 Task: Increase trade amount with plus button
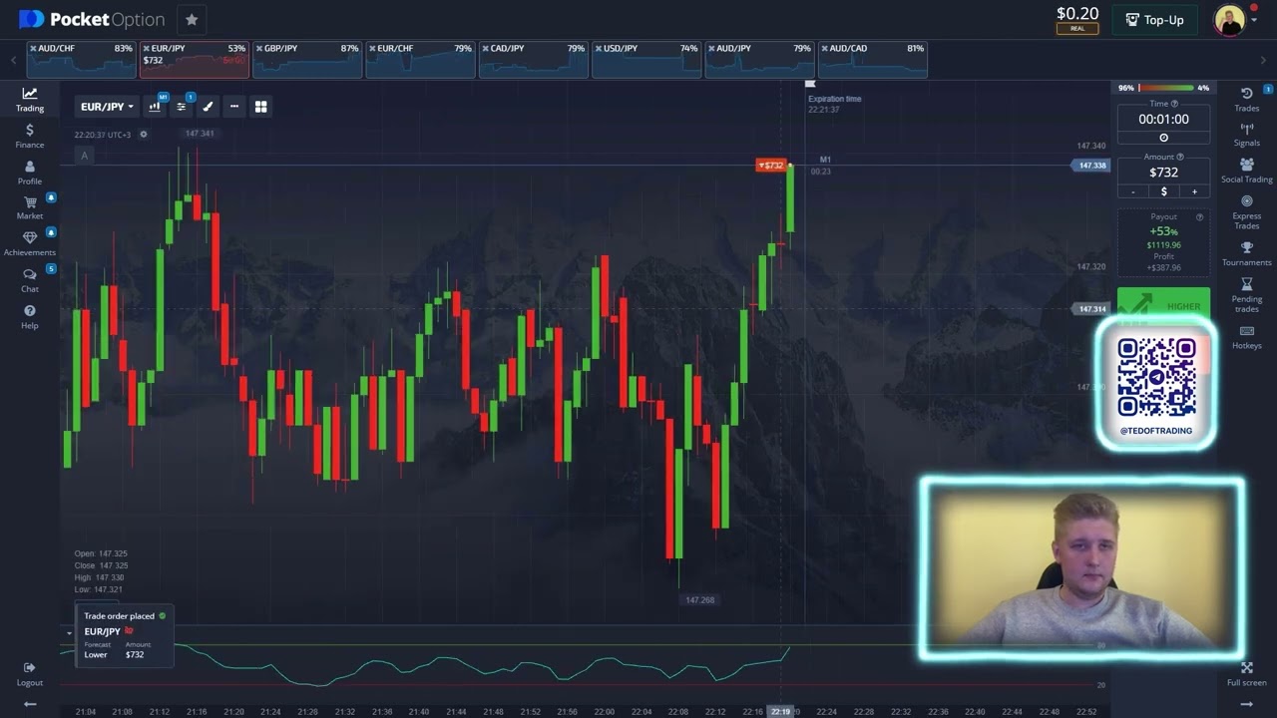coord(1194,191)
